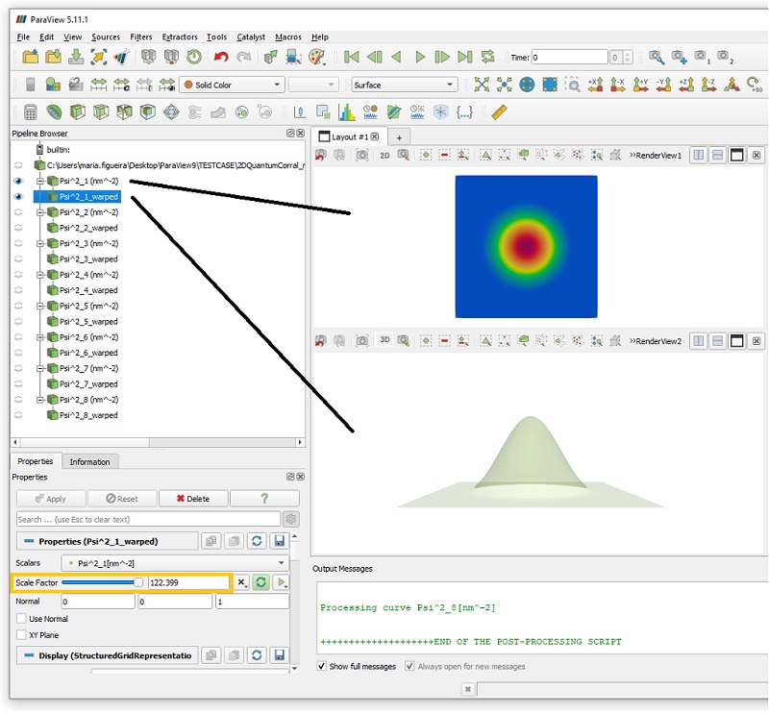Click the advanced properties gear icon
Viewport: 769px width, 714px height.
pyautogui.click(x=291, y=519)
